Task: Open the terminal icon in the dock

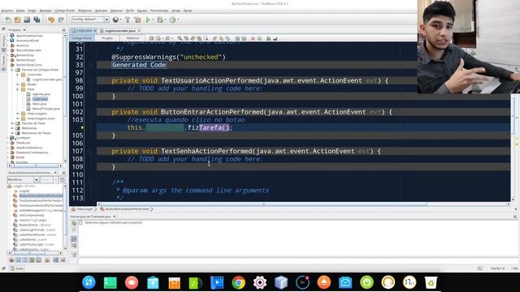Action: pos(110,282)
